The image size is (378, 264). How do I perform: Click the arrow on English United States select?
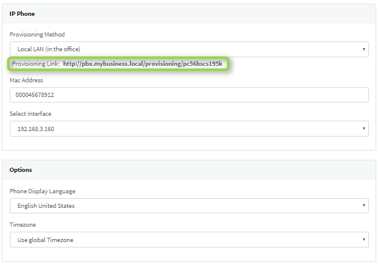tap(364, 206)
